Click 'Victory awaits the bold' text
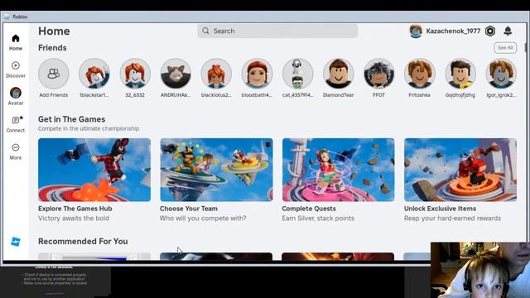Viewport: 530px width, 298px height. 74,219
